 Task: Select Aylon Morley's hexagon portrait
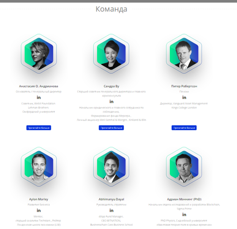click(x=39, y=167)
